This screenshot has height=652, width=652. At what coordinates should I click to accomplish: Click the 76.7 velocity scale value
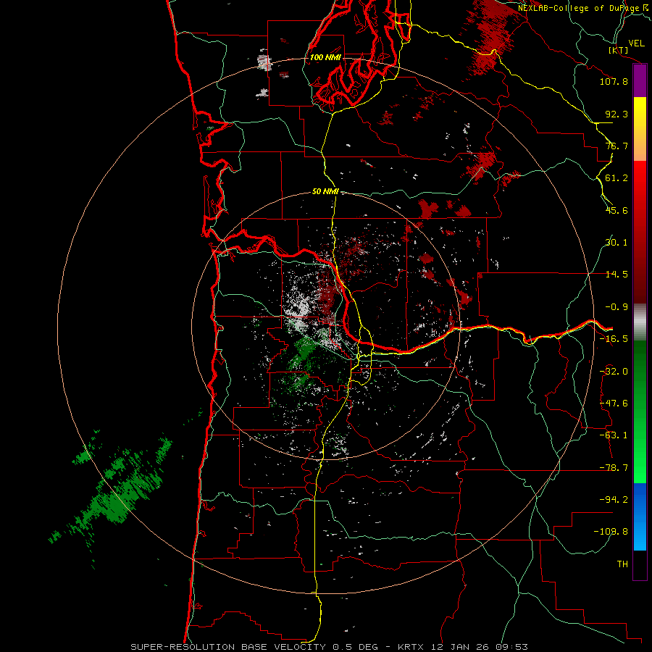pos(617,146)
